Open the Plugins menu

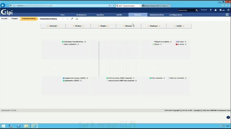pos(138,15)
